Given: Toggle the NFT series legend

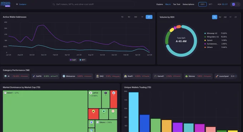Looking at the screenshot, I should [82, 60].
